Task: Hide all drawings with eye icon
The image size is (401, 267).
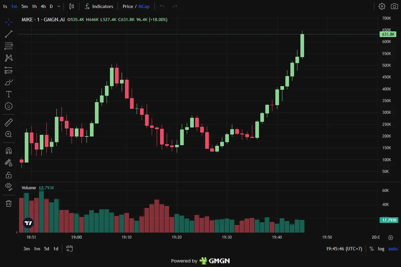Action: pos(9,187)
